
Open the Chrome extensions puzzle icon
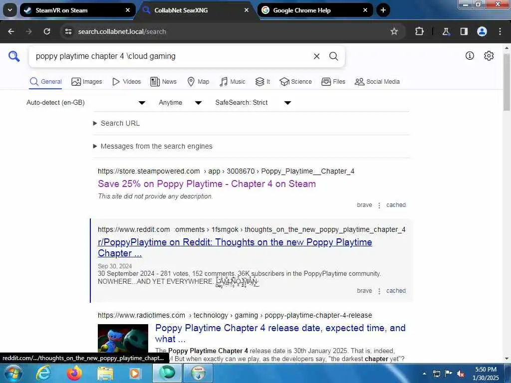419,31
